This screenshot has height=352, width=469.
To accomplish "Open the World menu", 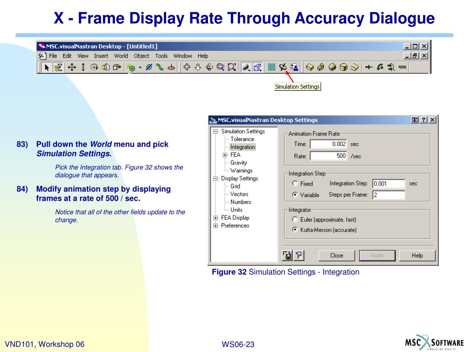I will coord(121,56).
